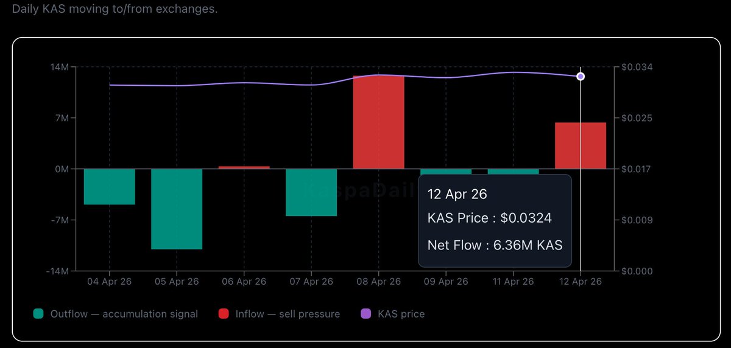Screen dimensions: 731x348
Task: Click the 08 Apr 26 x-axis date label
Action: click(x=378, y=282)
